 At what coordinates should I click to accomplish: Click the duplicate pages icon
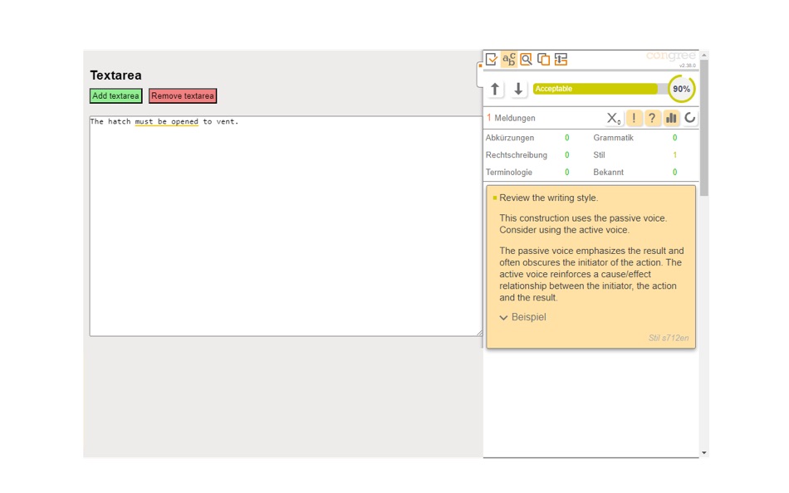(543, 58)
